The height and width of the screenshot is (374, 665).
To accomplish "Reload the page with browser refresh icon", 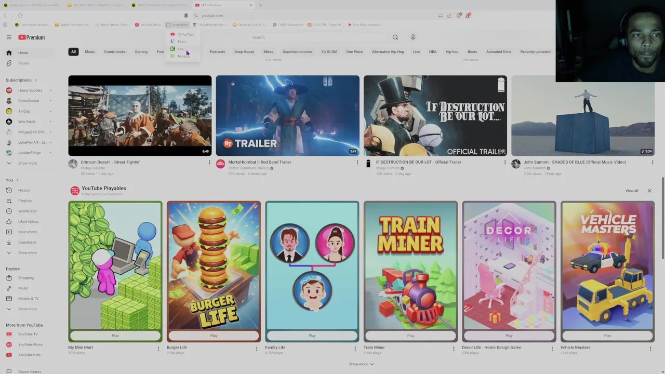I will [x=20, y=16].
